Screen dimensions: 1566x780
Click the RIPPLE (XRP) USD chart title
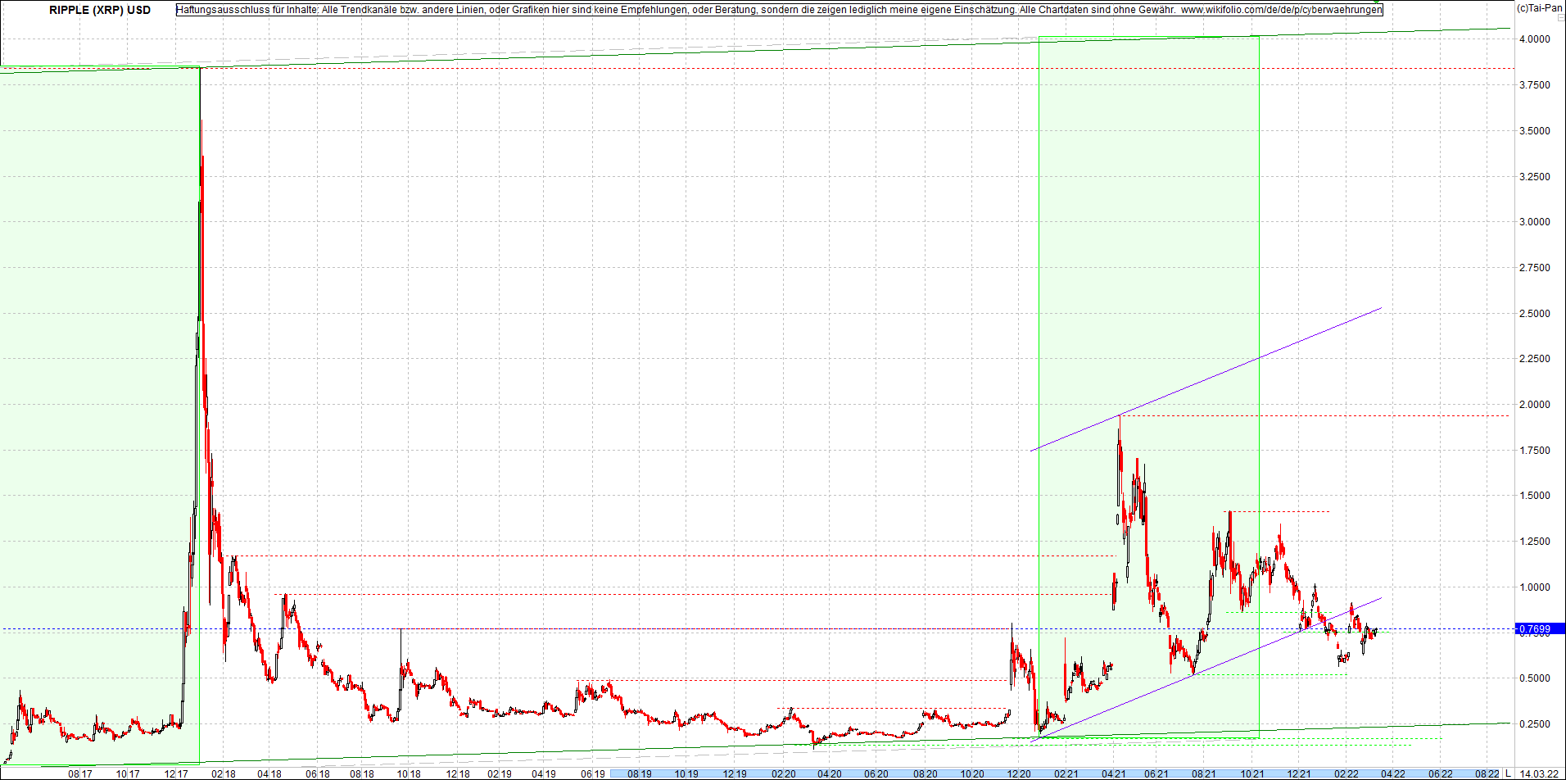[x=100, y=10]
